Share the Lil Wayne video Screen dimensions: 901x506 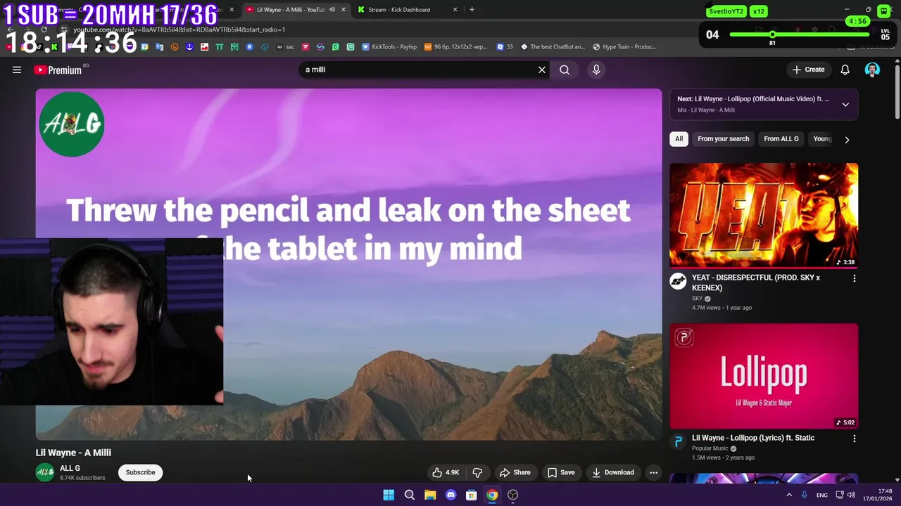coord(515,472)
